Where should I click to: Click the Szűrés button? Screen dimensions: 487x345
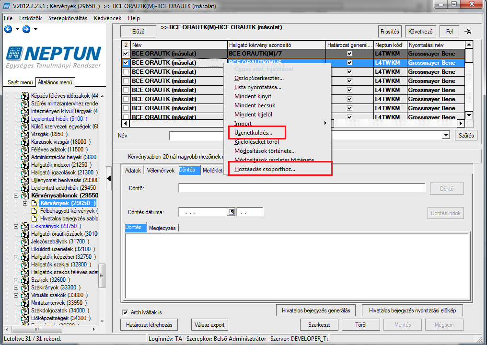[466, 136]
